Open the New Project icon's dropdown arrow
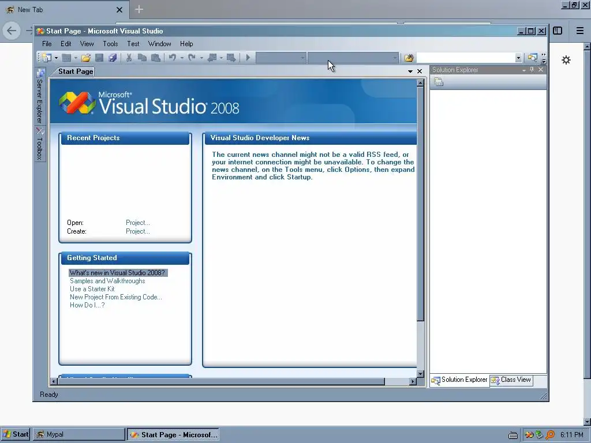This screenshot has height=443, width=591. coord(56,58)
